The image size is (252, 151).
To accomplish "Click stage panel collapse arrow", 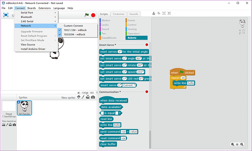I will pyautogui.click(x=97, y=92).
